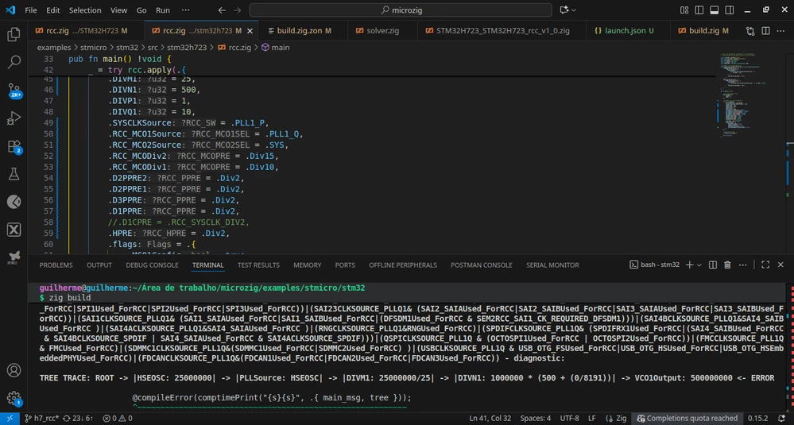Screen dimensions: 794x425
Task: Close the terminal panel
Action: point(780,265)
